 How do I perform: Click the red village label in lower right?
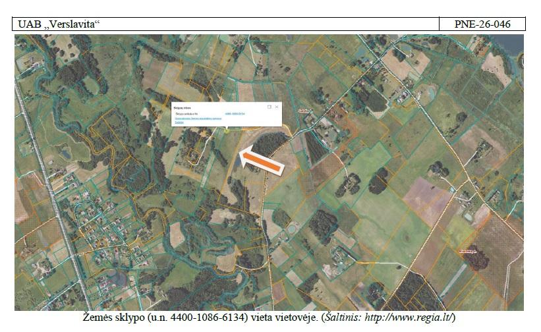[467, 252]
